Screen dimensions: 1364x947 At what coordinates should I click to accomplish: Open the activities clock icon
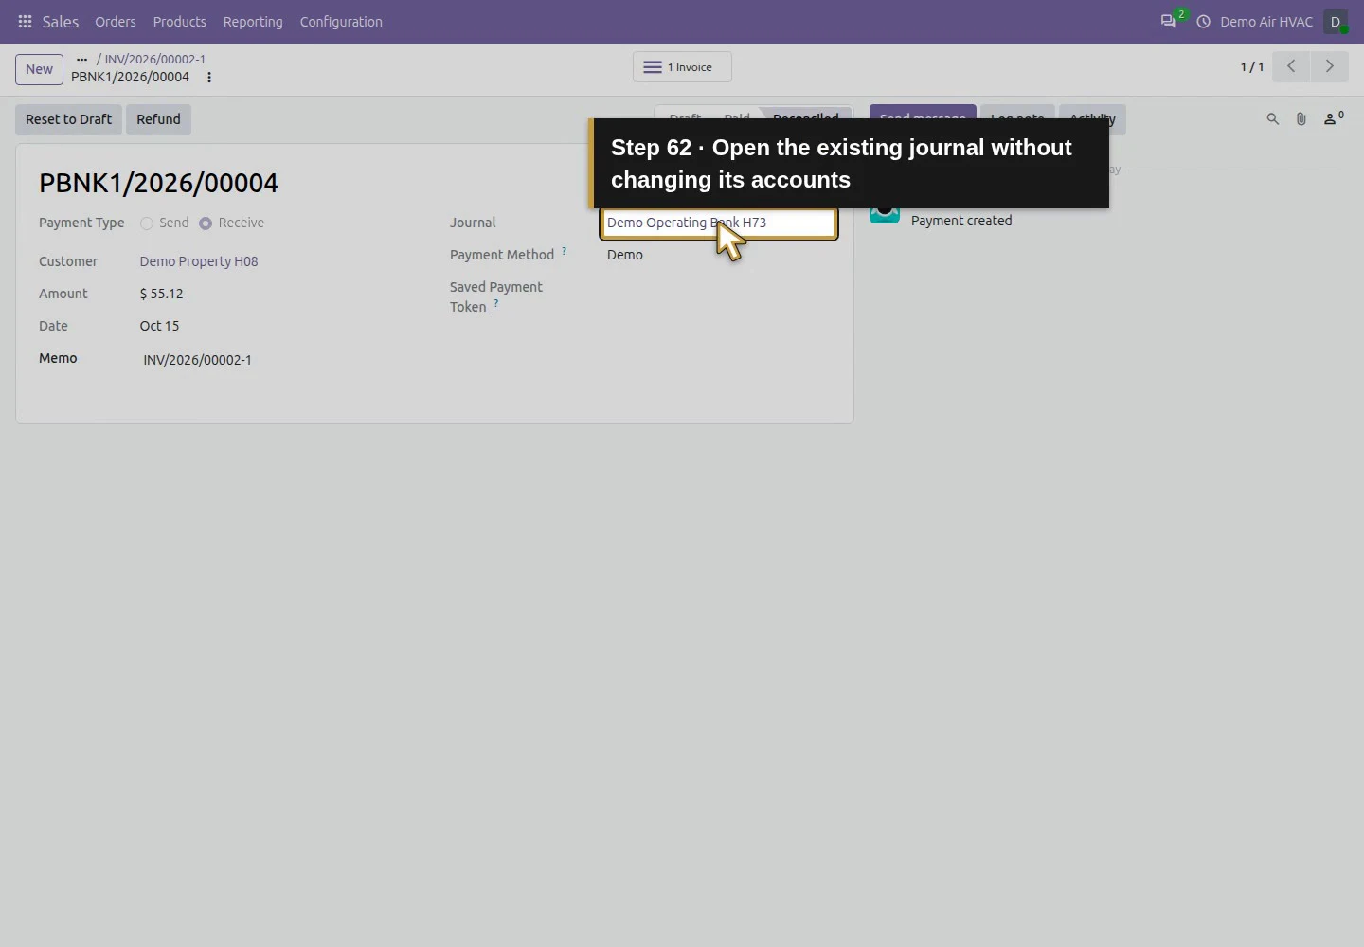[1204, 21]
